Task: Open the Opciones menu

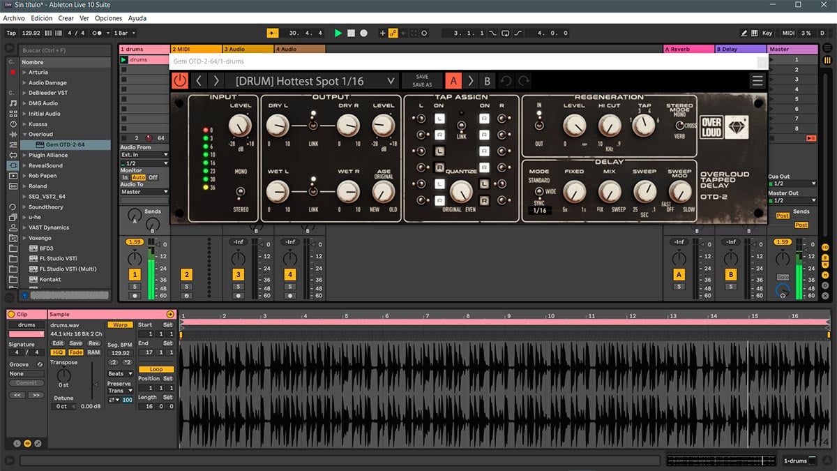Action: tap(108, 18)
